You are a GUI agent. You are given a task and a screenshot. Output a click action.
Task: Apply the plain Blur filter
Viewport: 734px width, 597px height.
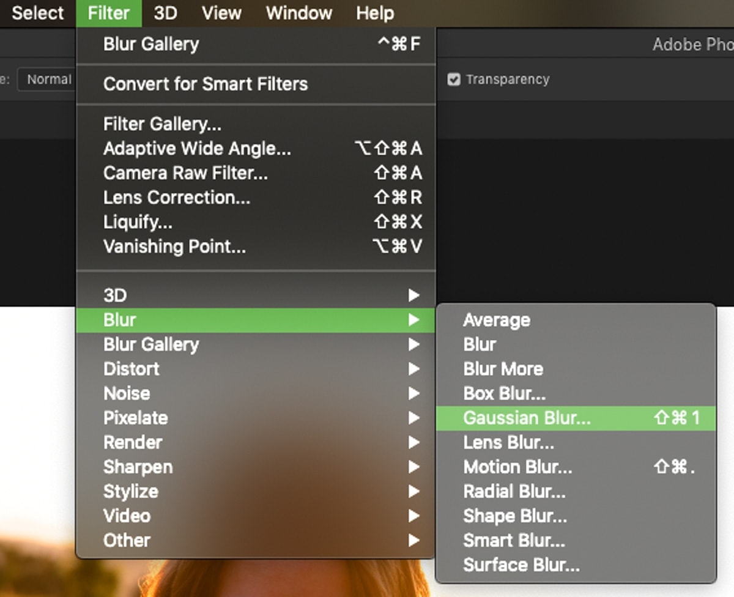tap(576, 344)
